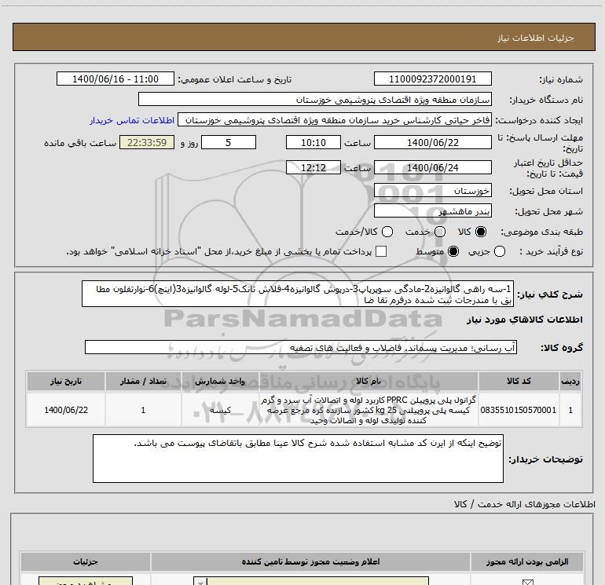Click the announcement date field 1400/06/16 - 11:00
Screen dimensions: 605x585
115,79
